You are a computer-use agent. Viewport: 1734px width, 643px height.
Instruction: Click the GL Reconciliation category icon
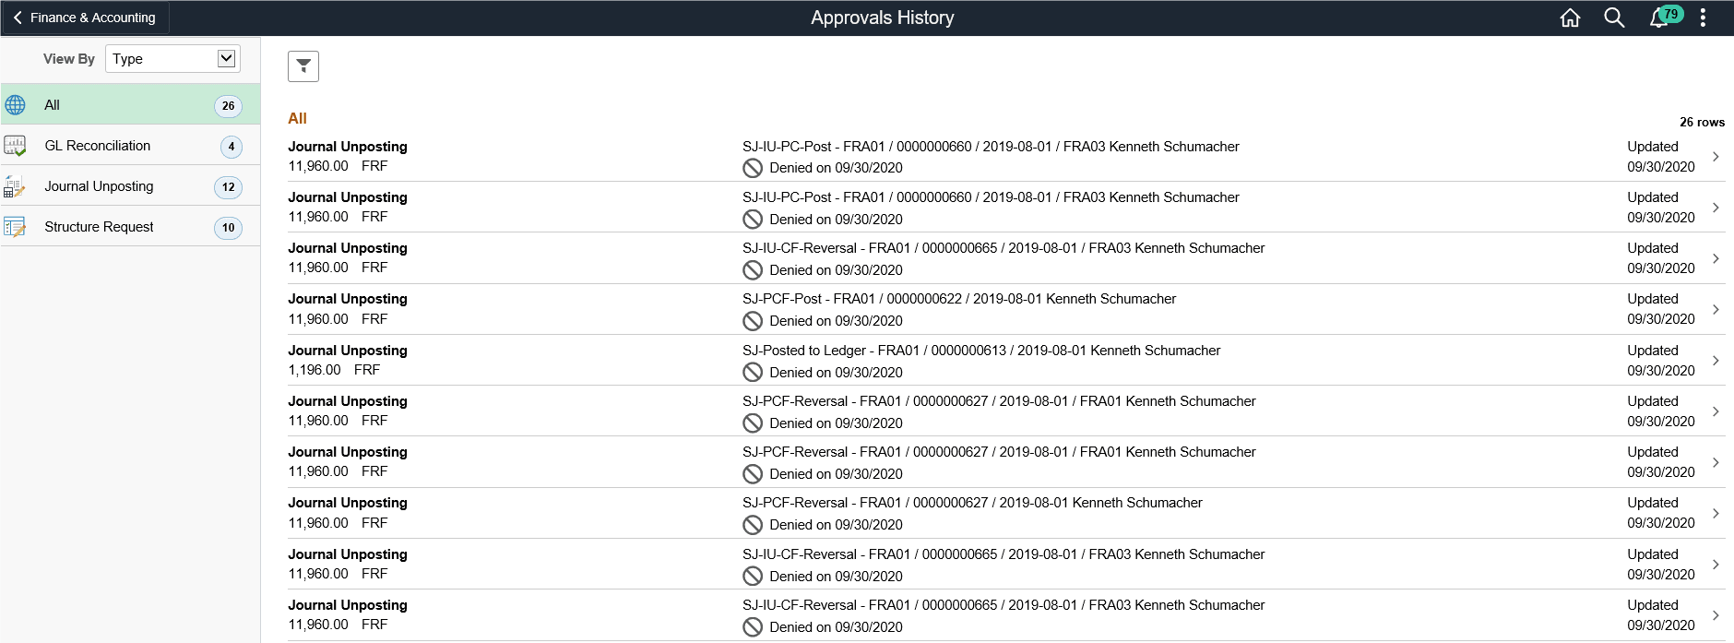pos(15,145)
